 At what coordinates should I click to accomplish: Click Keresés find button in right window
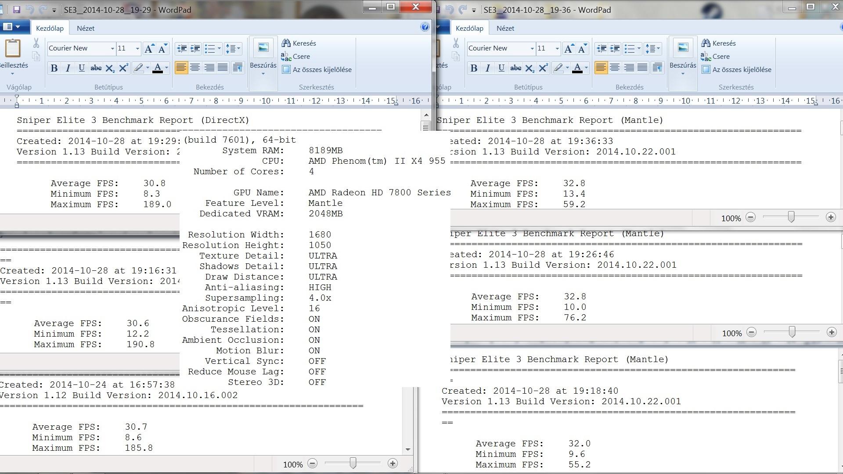(x=719, y=43)
